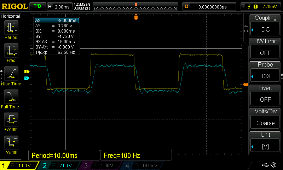Select channel 4 tab 10.0mV

(143, 165)
